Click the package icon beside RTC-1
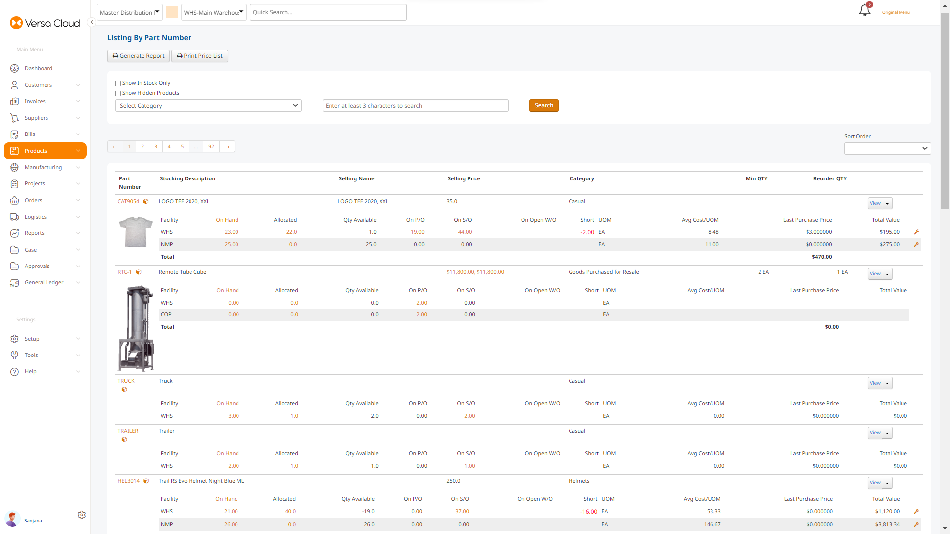Viewport: 950px width, 534px height. click(139, 272)
